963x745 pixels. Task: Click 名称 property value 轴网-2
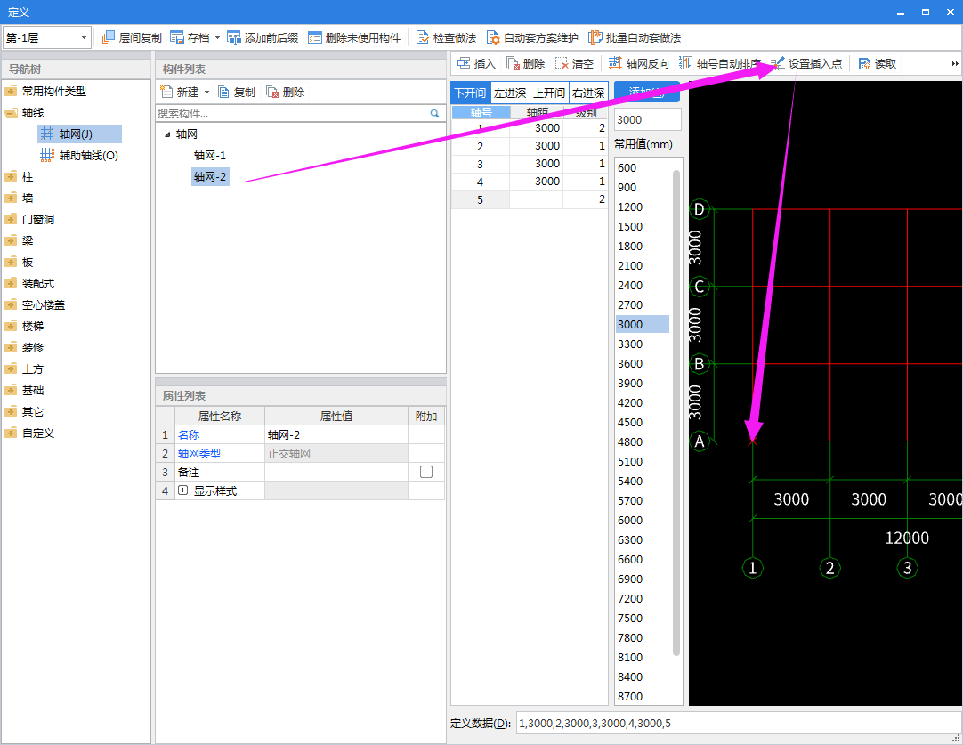coord(336,435)
